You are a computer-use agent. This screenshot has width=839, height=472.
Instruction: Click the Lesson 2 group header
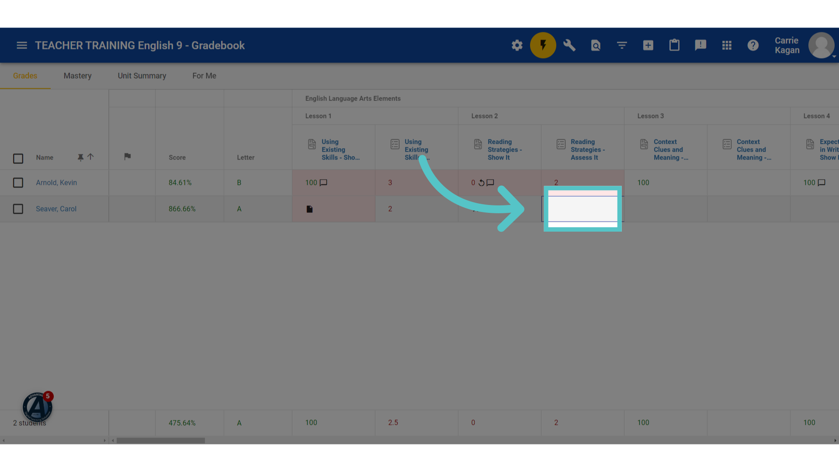[485, 116]
